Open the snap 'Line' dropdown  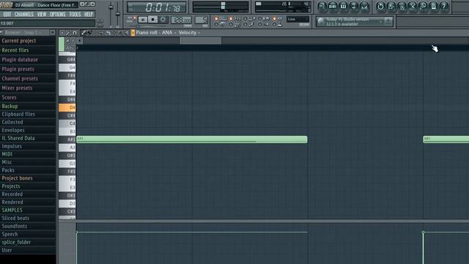298,19
